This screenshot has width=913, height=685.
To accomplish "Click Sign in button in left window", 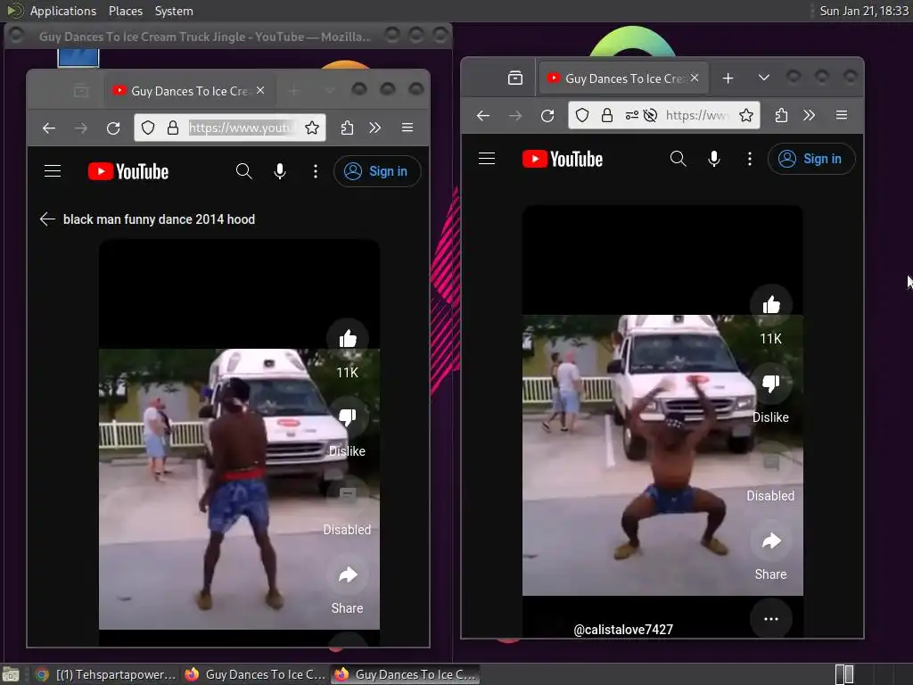I will (377, 171).
